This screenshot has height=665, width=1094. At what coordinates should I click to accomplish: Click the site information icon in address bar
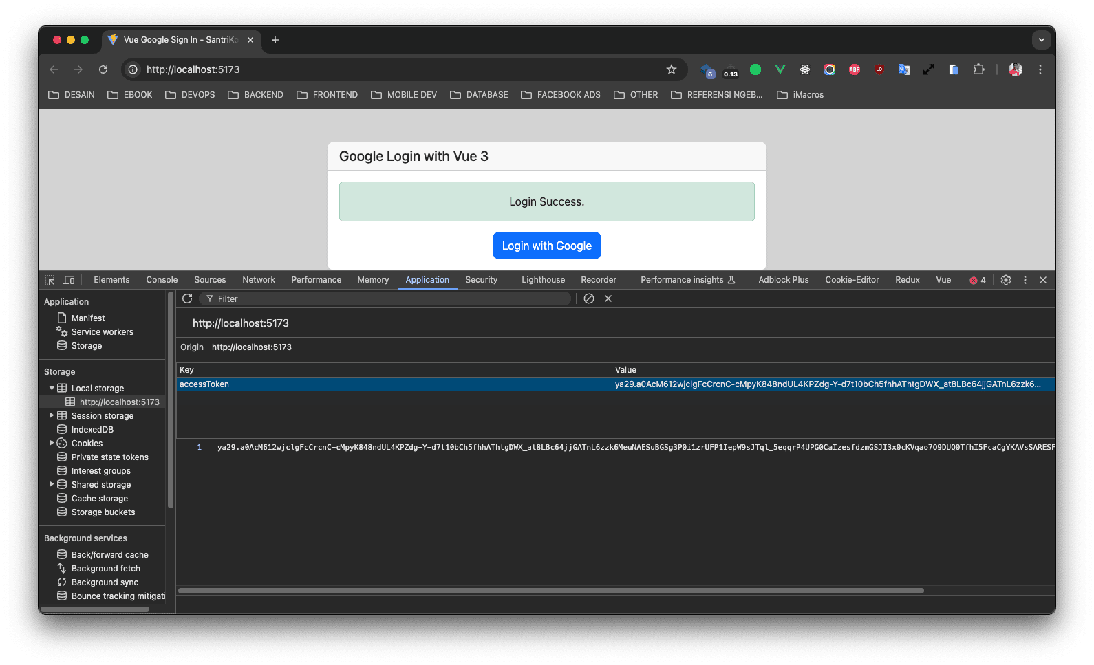133,69
